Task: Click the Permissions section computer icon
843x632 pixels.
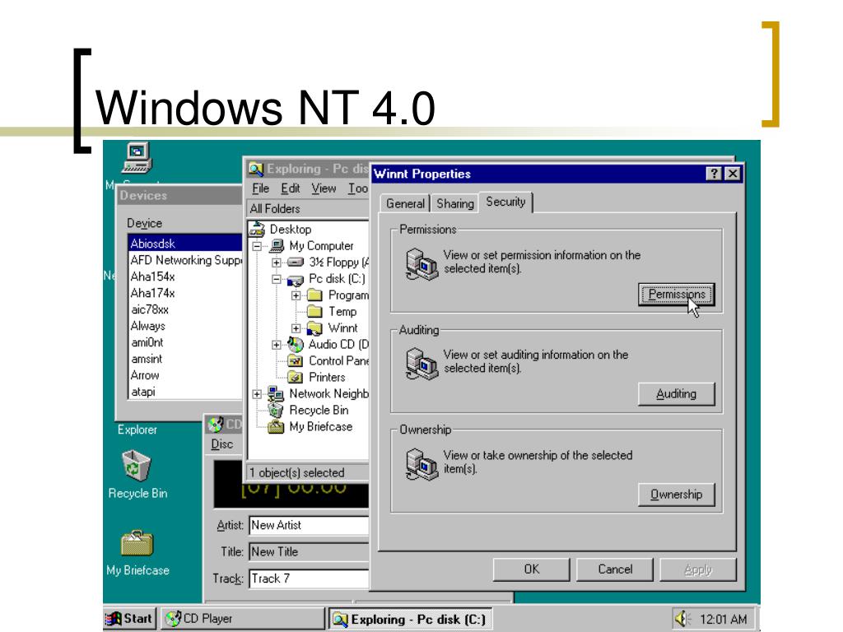Action: click(422, 264)
